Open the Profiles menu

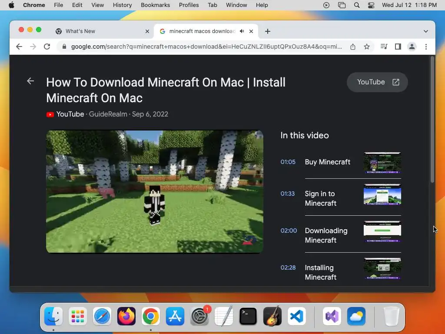(189, 5)
